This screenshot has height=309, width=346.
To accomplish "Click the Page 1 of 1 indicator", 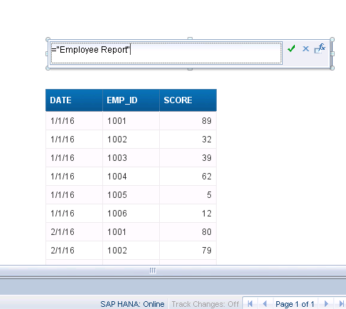I will click(295, 304).
